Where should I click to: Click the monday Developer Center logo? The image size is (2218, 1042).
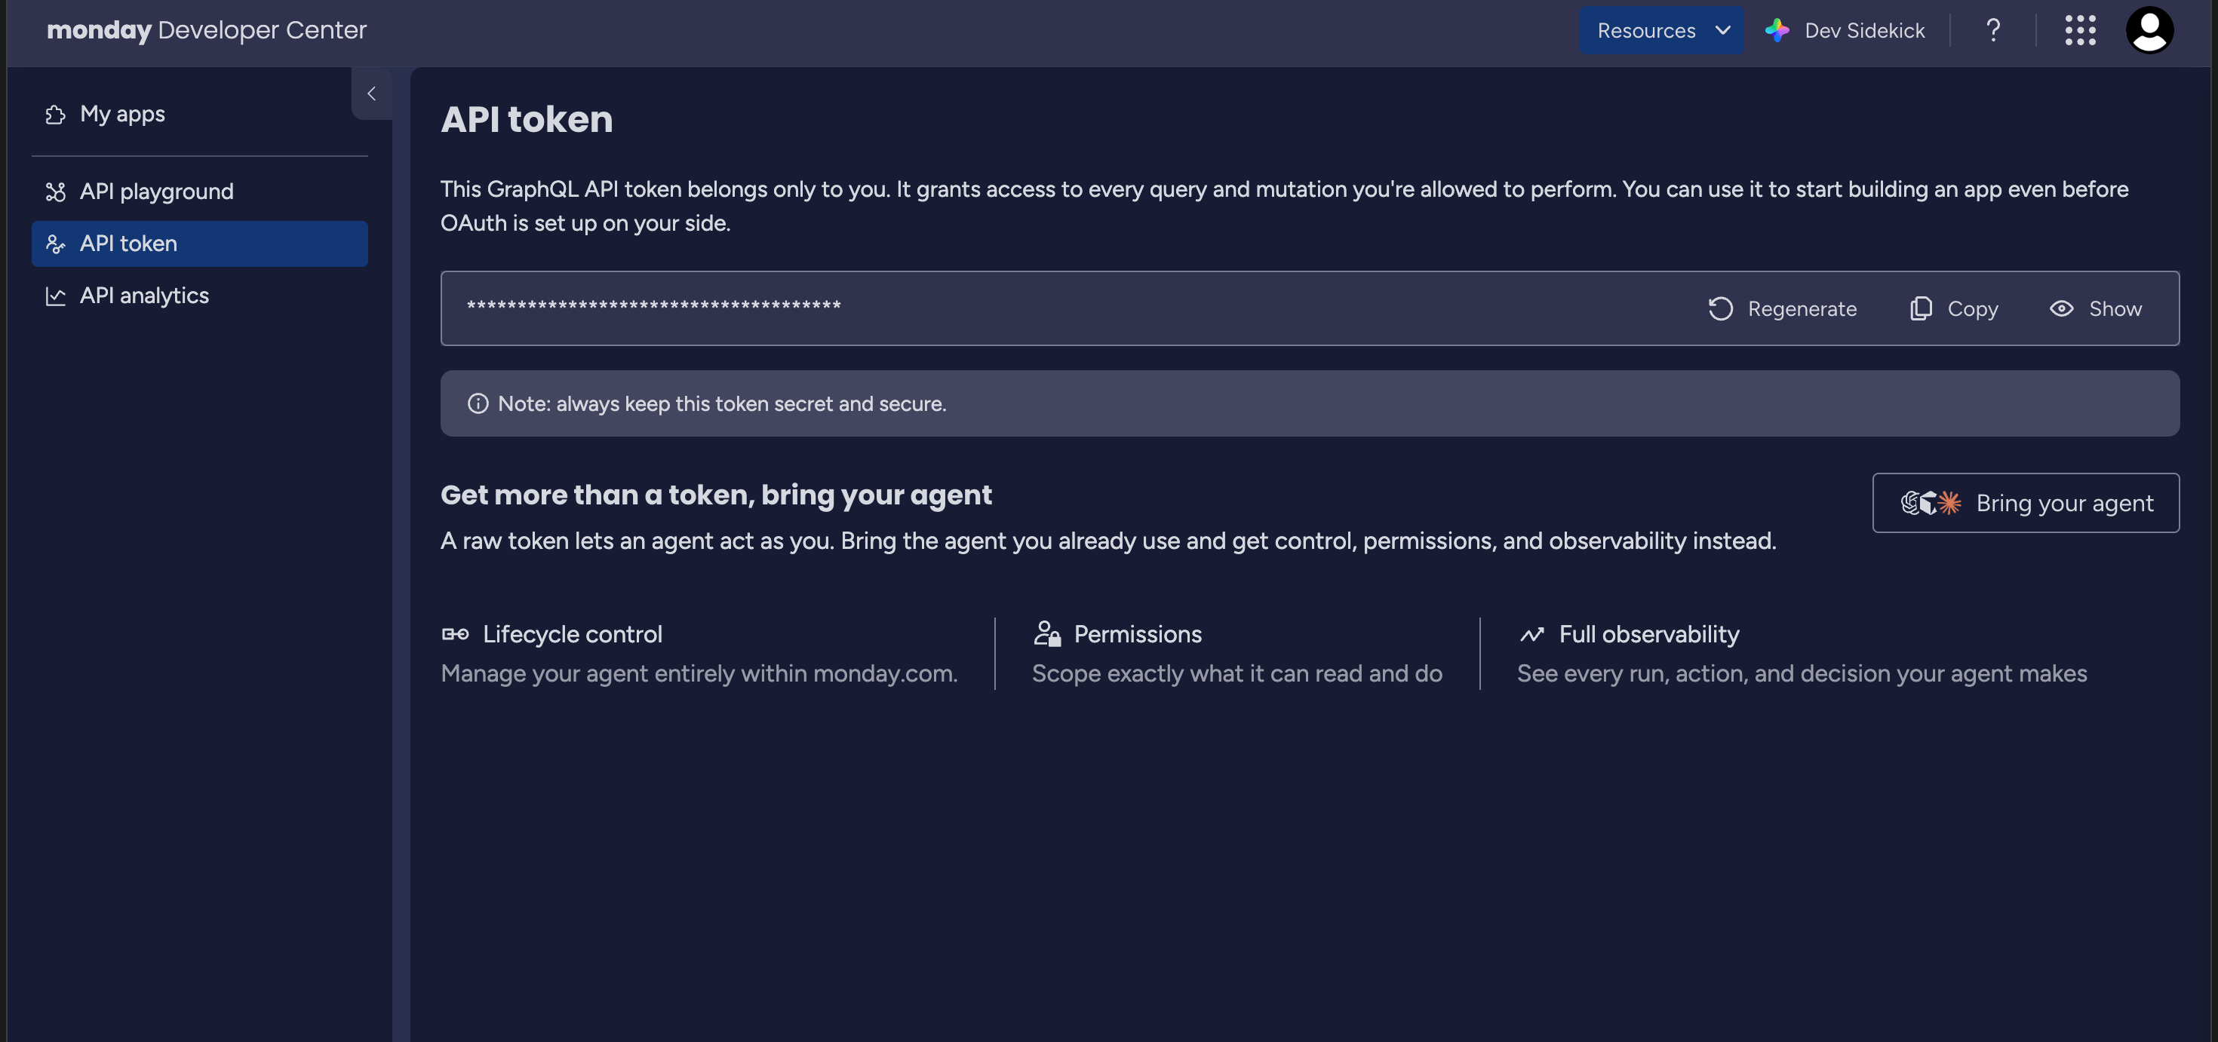point(207,31)
